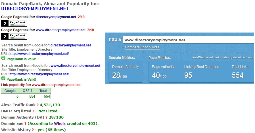Image resolution: width=255 pixels, height=133 pixels.
Task: Open the Whois link
Action: [x=60, y=123]
